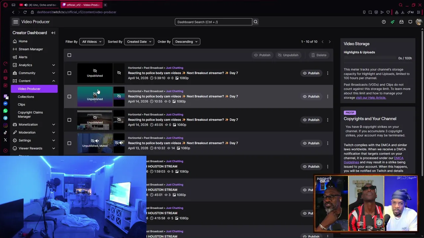Screen dimensions: 424x238
Task: Open Copyright Claims Manager
Action: (x=30, y=114)
